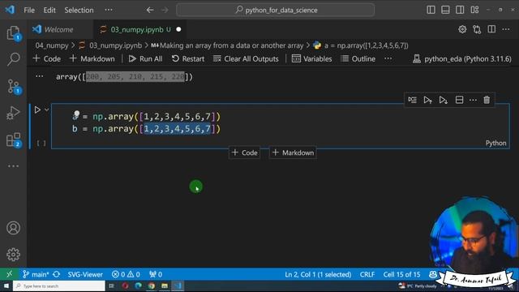
Task: Select python_eda kernel picker
Action: 462,59
